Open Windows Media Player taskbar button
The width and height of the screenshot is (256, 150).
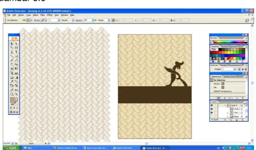pos(67,148)
